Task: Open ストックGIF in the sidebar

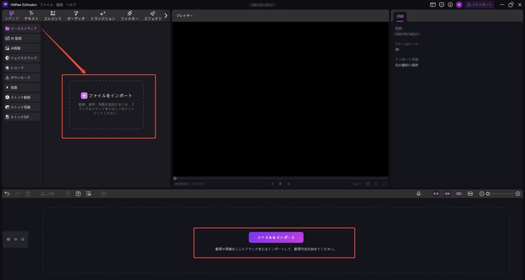Action: click(x=22, y=117)
